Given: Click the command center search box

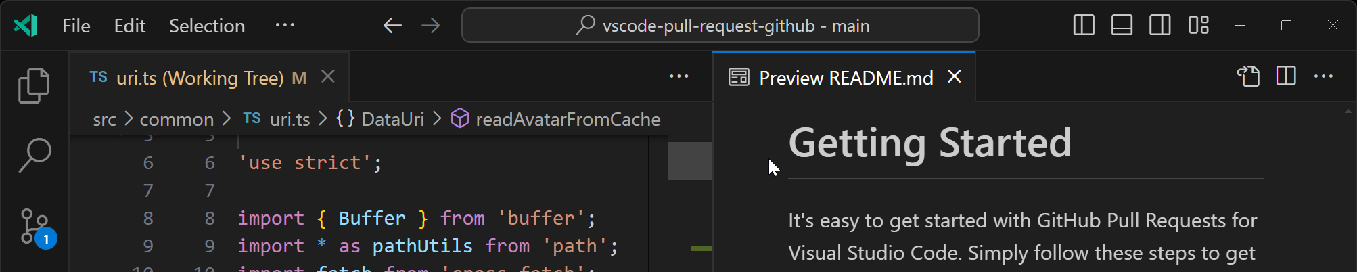Looking at the screenshot, I should (720, 26).
